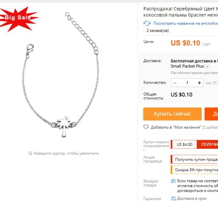
Task: Click the heart wishlist icon
Action: pyautogui.click(x=146, y=127)
